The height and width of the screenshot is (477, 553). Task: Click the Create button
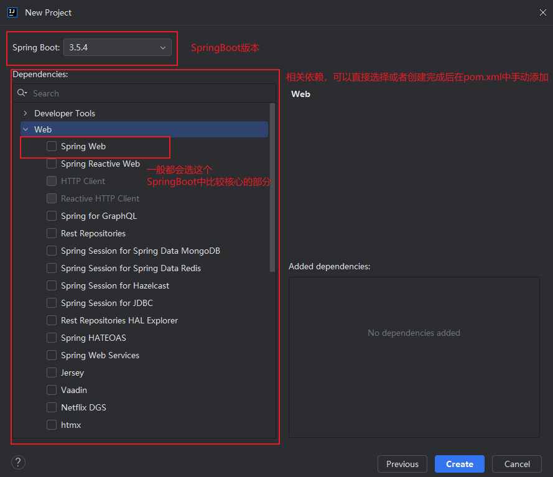pos(460,464)
